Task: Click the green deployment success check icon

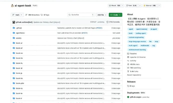Action: [128, 97]
